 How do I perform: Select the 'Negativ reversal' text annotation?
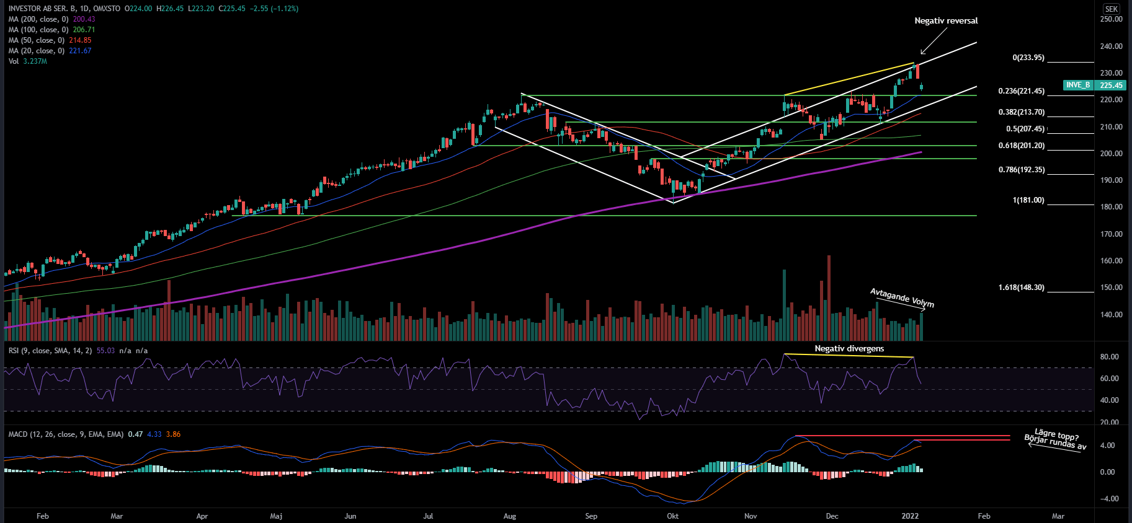pos(946,20)
